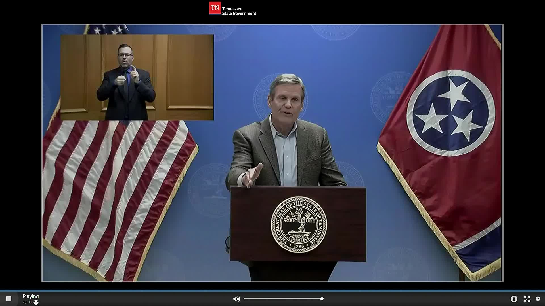The height and width of the screenshot is (306, 545).
Task: Open the info panel via the i icon
Action: point(514,298)
